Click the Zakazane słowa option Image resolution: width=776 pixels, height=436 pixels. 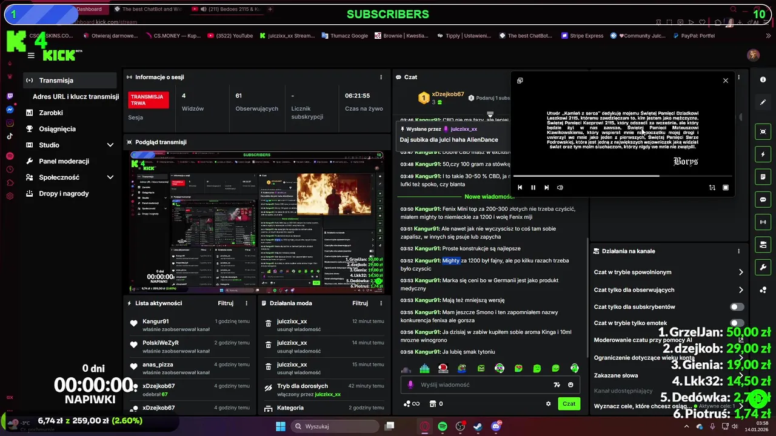(615, 375)
